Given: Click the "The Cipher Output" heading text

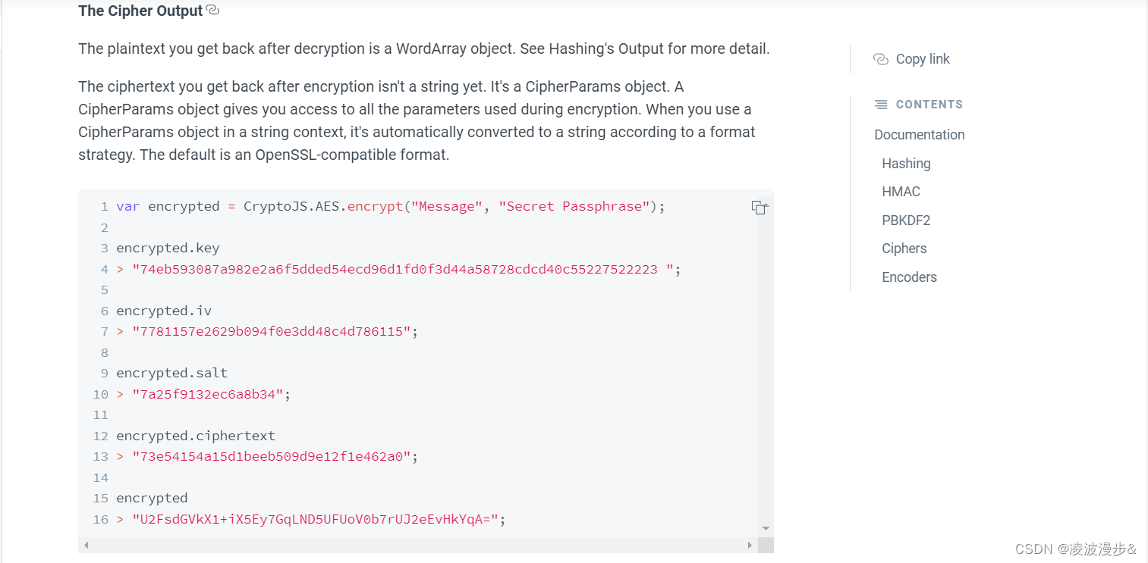Looking at the screenshot, I should coord(140,11).
